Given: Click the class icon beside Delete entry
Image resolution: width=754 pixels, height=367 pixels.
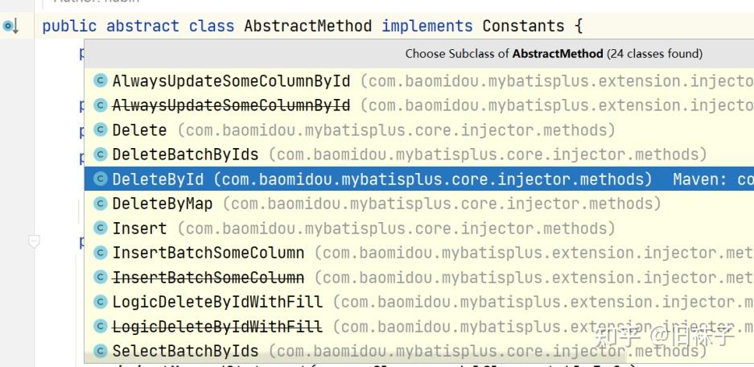Looking at the screenshot, I should (x=101, y=130).
